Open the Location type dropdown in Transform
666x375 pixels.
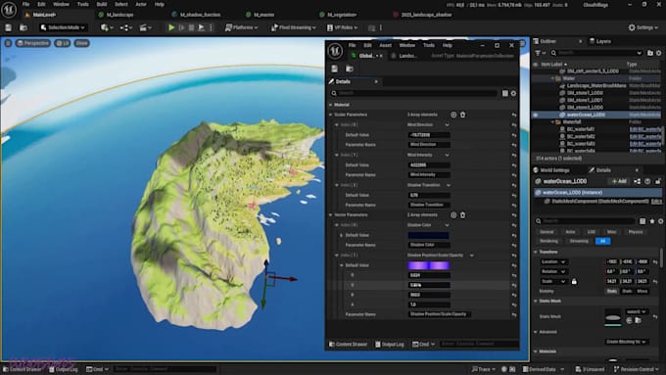tap(553, 261)
